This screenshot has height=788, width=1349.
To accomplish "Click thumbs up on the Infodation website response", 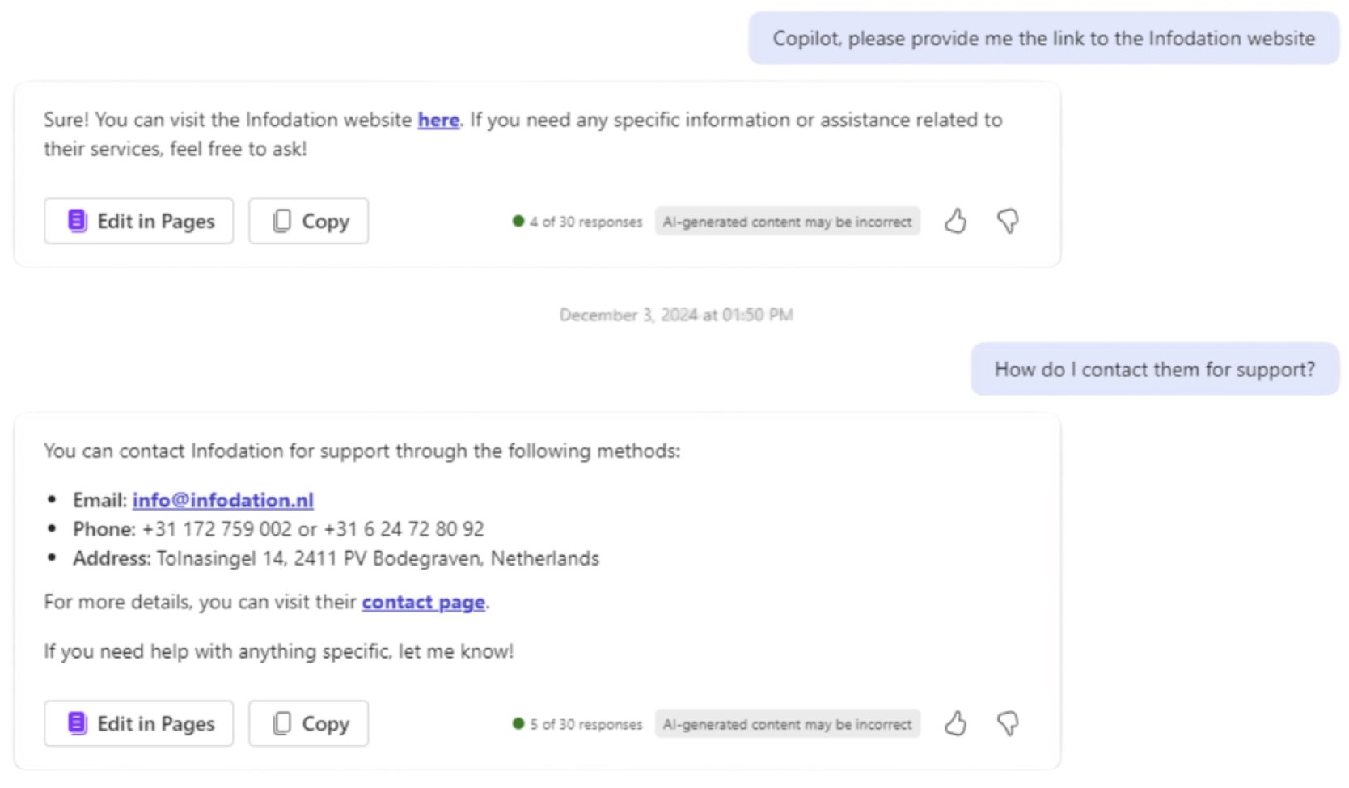I will [x=955, y=221].
